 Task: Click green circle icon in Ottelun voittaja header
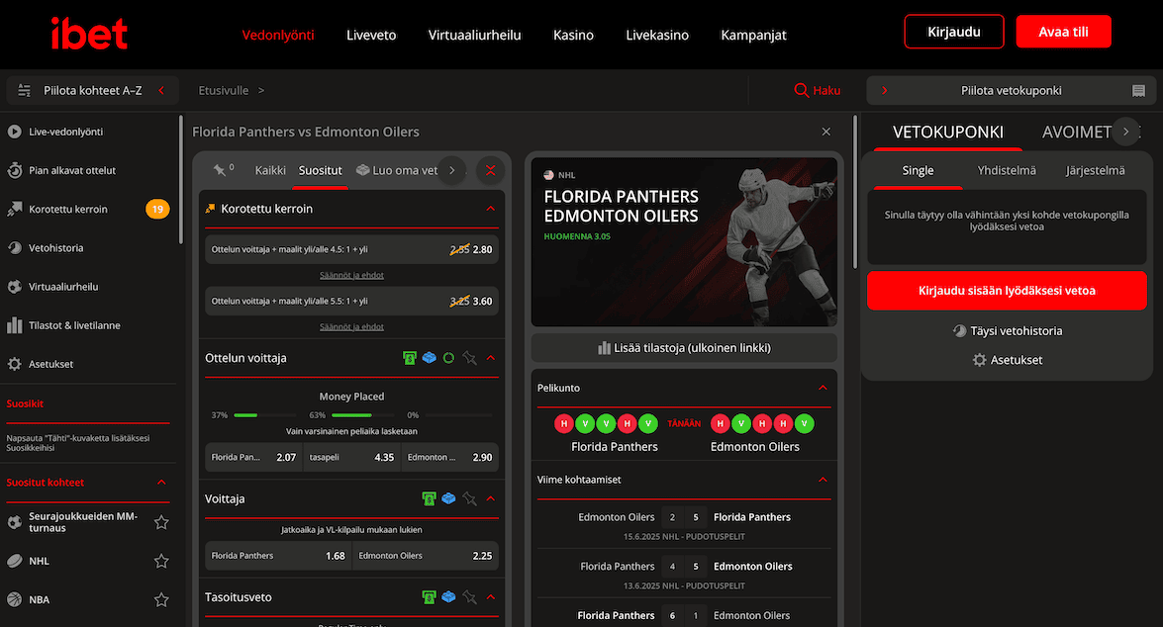(x=448, y=358)
